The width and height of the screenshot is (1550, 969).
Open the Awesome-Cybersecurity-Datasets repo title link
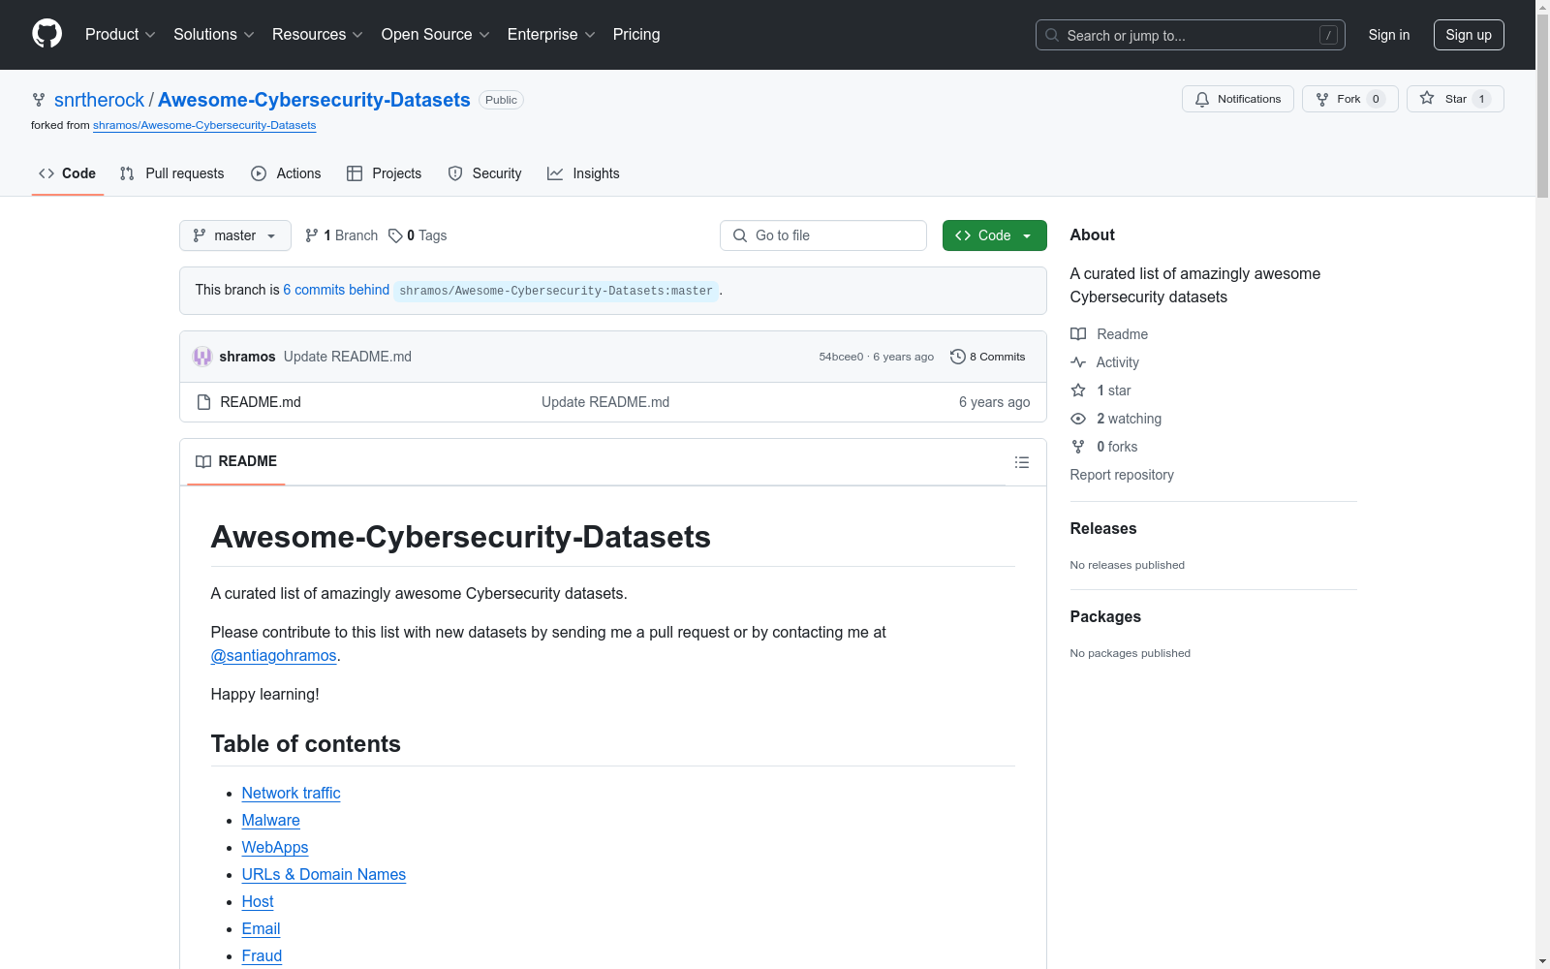click(x=314, y=100)
